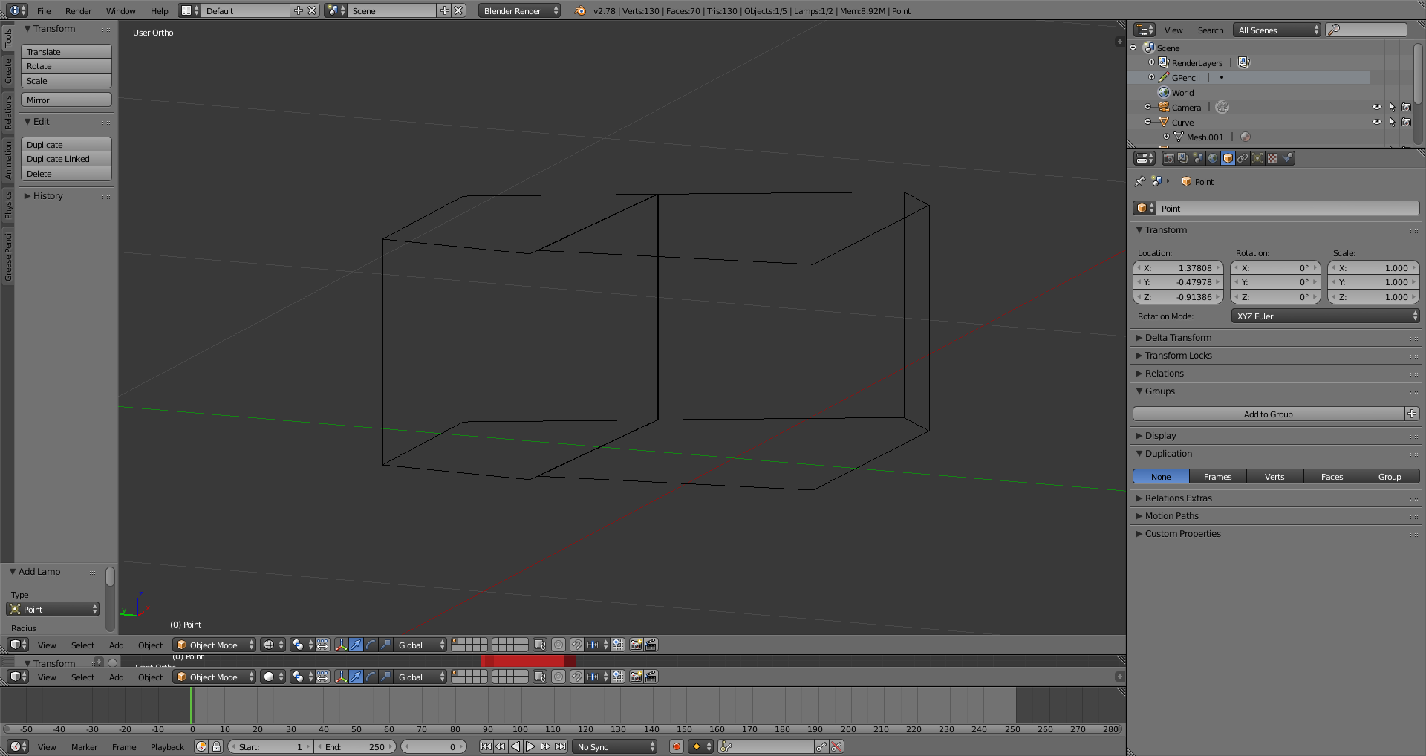
Task: Click the Duplicate Linked button
Action: pyautogui.click(x=66, y=159)
